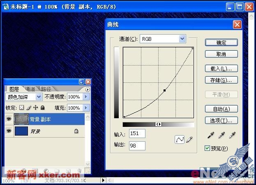The height and width of the screenshot is (185, 256).
Task: Toggle visibility of 背景 layer
Action: pyautogui.click(x=9, y=131)
